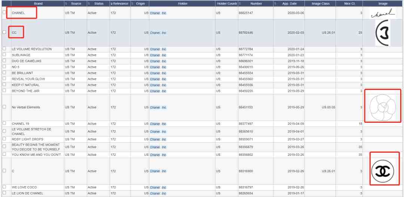This screenshot has width=404, height=197.
Task: Click the Image Class column header
Action: (320, 4)
